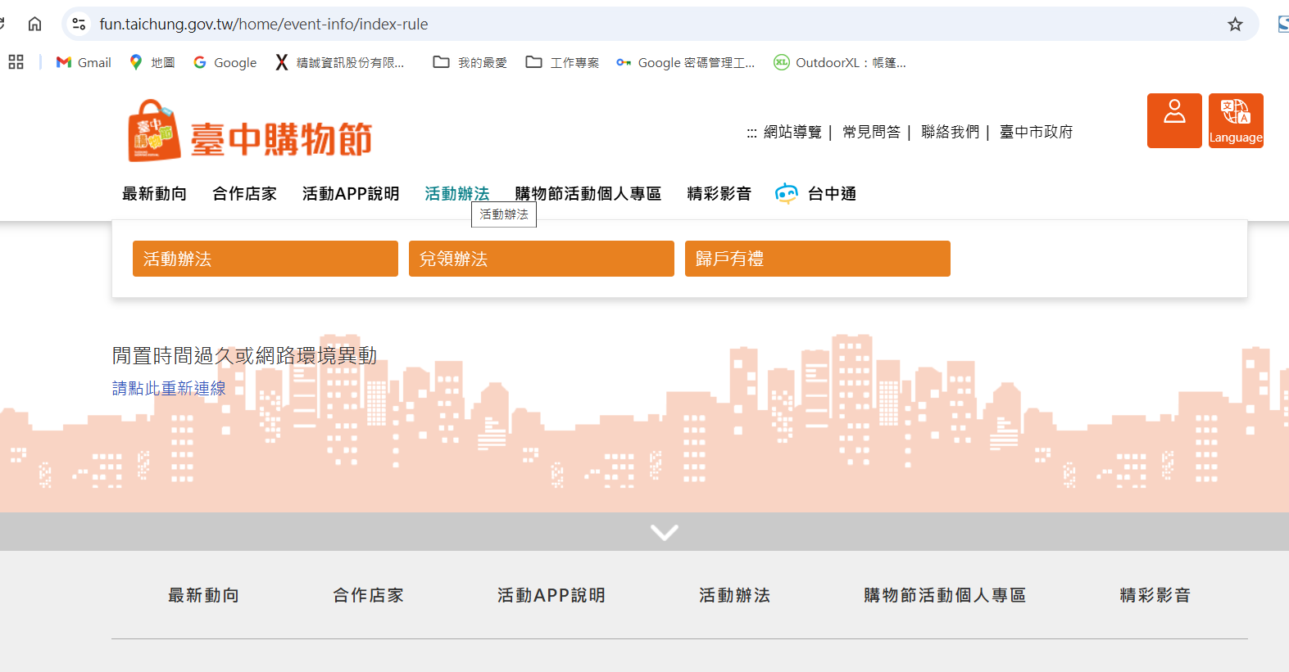Open the 常見問答 link in header
The width and height of the screenshot is (1289, 672).
870,132
